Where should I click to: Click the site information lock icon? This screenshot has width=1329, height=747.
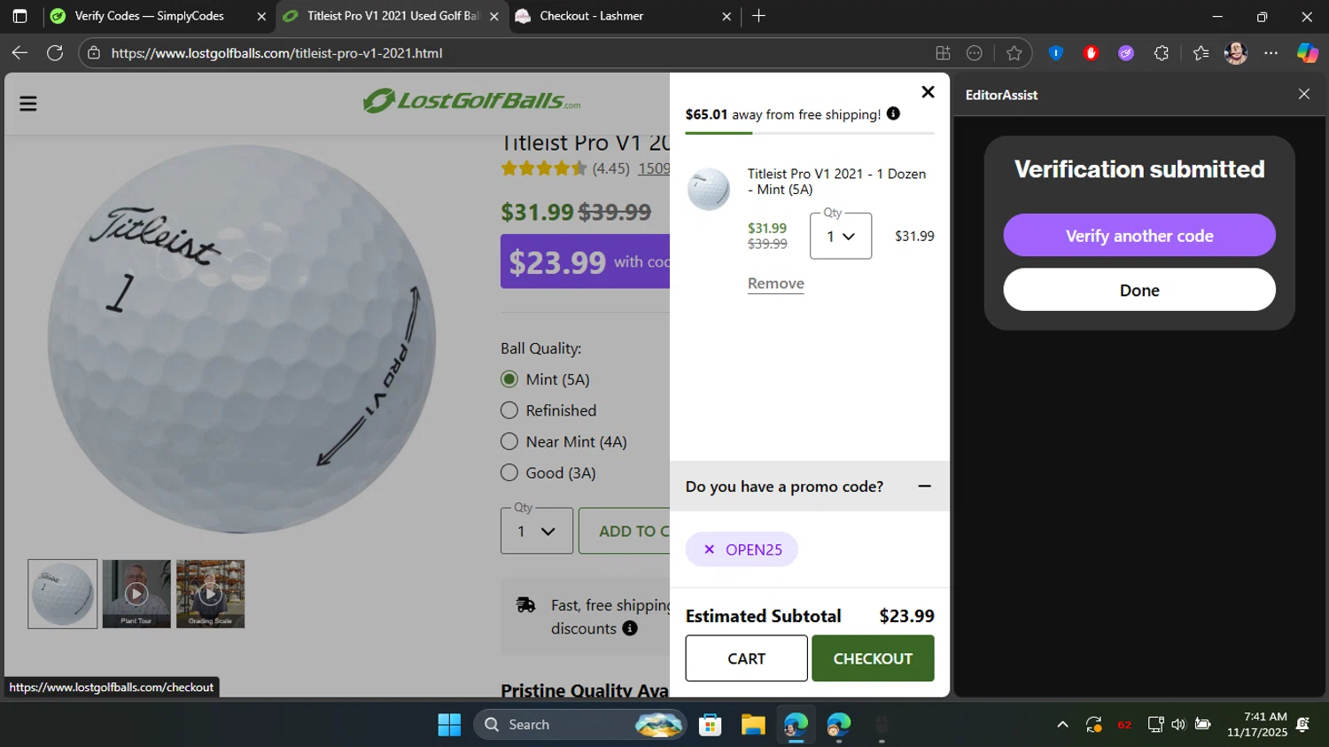point(94,53)
